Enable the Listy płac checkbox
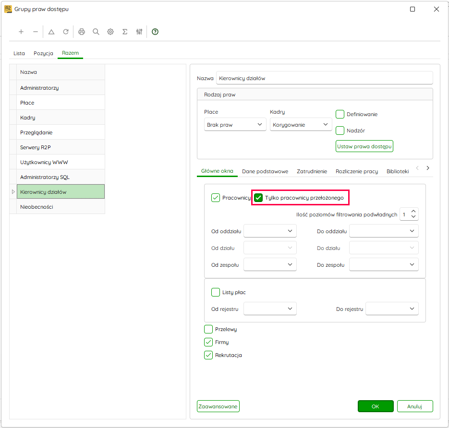Screen dimensions: 449x428 216,292
